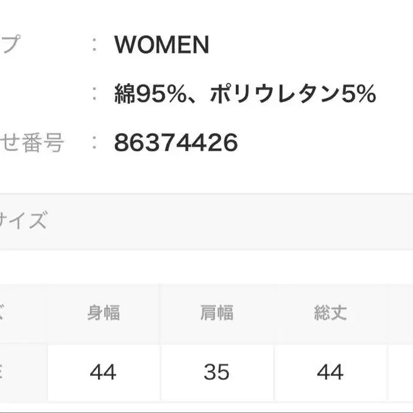This screenshot has height=413, width=413.
Task: Click the header cell right of 総丈
Action: (x=401, y=313)
